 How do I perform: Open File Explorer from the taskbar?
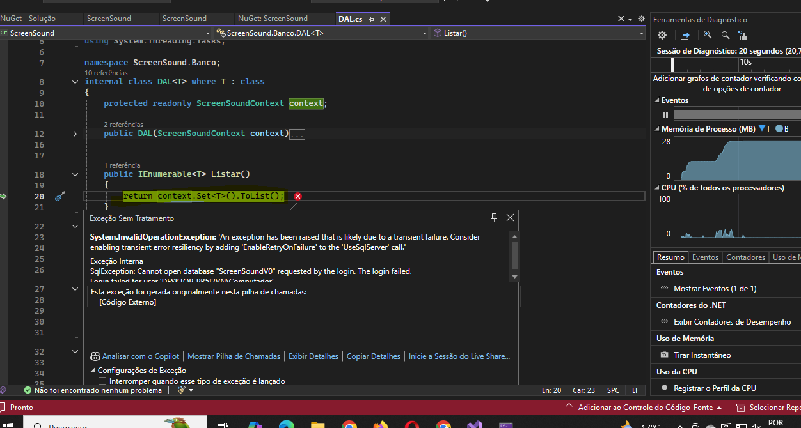pos(318,424)
